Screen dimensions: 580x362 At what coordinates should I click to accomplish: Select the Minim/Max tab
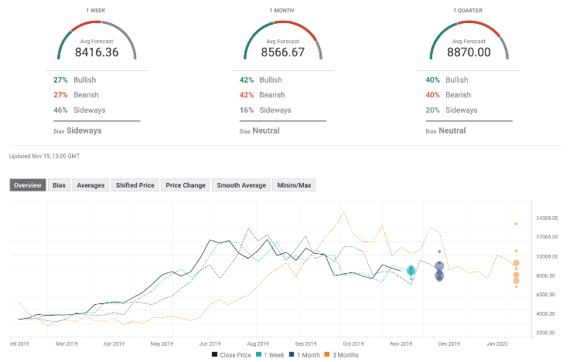295,185
